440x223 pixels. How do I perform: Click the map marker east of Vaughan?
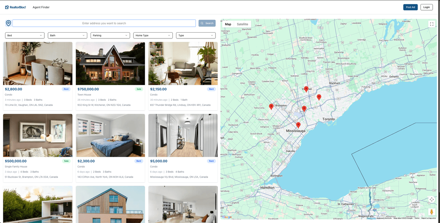pyautogui.click(x=319, y=97)
